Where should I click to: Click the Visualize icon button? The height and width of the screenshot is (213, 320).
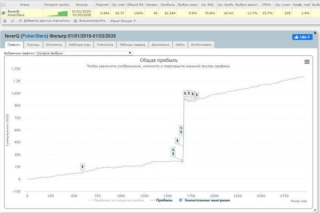pos(75,21)
